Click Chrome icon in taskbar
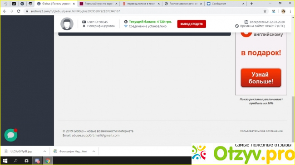 coord(48,160)
